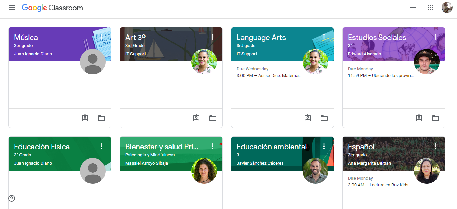The height and width of the screenshot is (209, 457).
Task: Go to Google Classroom home logo
Action: pos(52,8)
